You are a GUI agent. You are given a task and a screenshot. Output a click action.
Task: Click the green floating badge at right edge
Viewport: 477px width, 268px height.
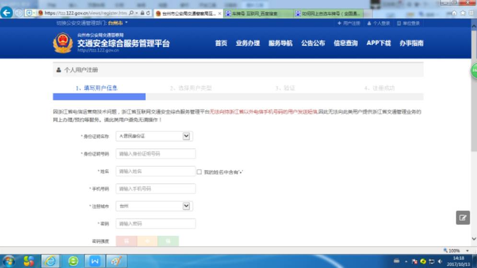[474, 71]
